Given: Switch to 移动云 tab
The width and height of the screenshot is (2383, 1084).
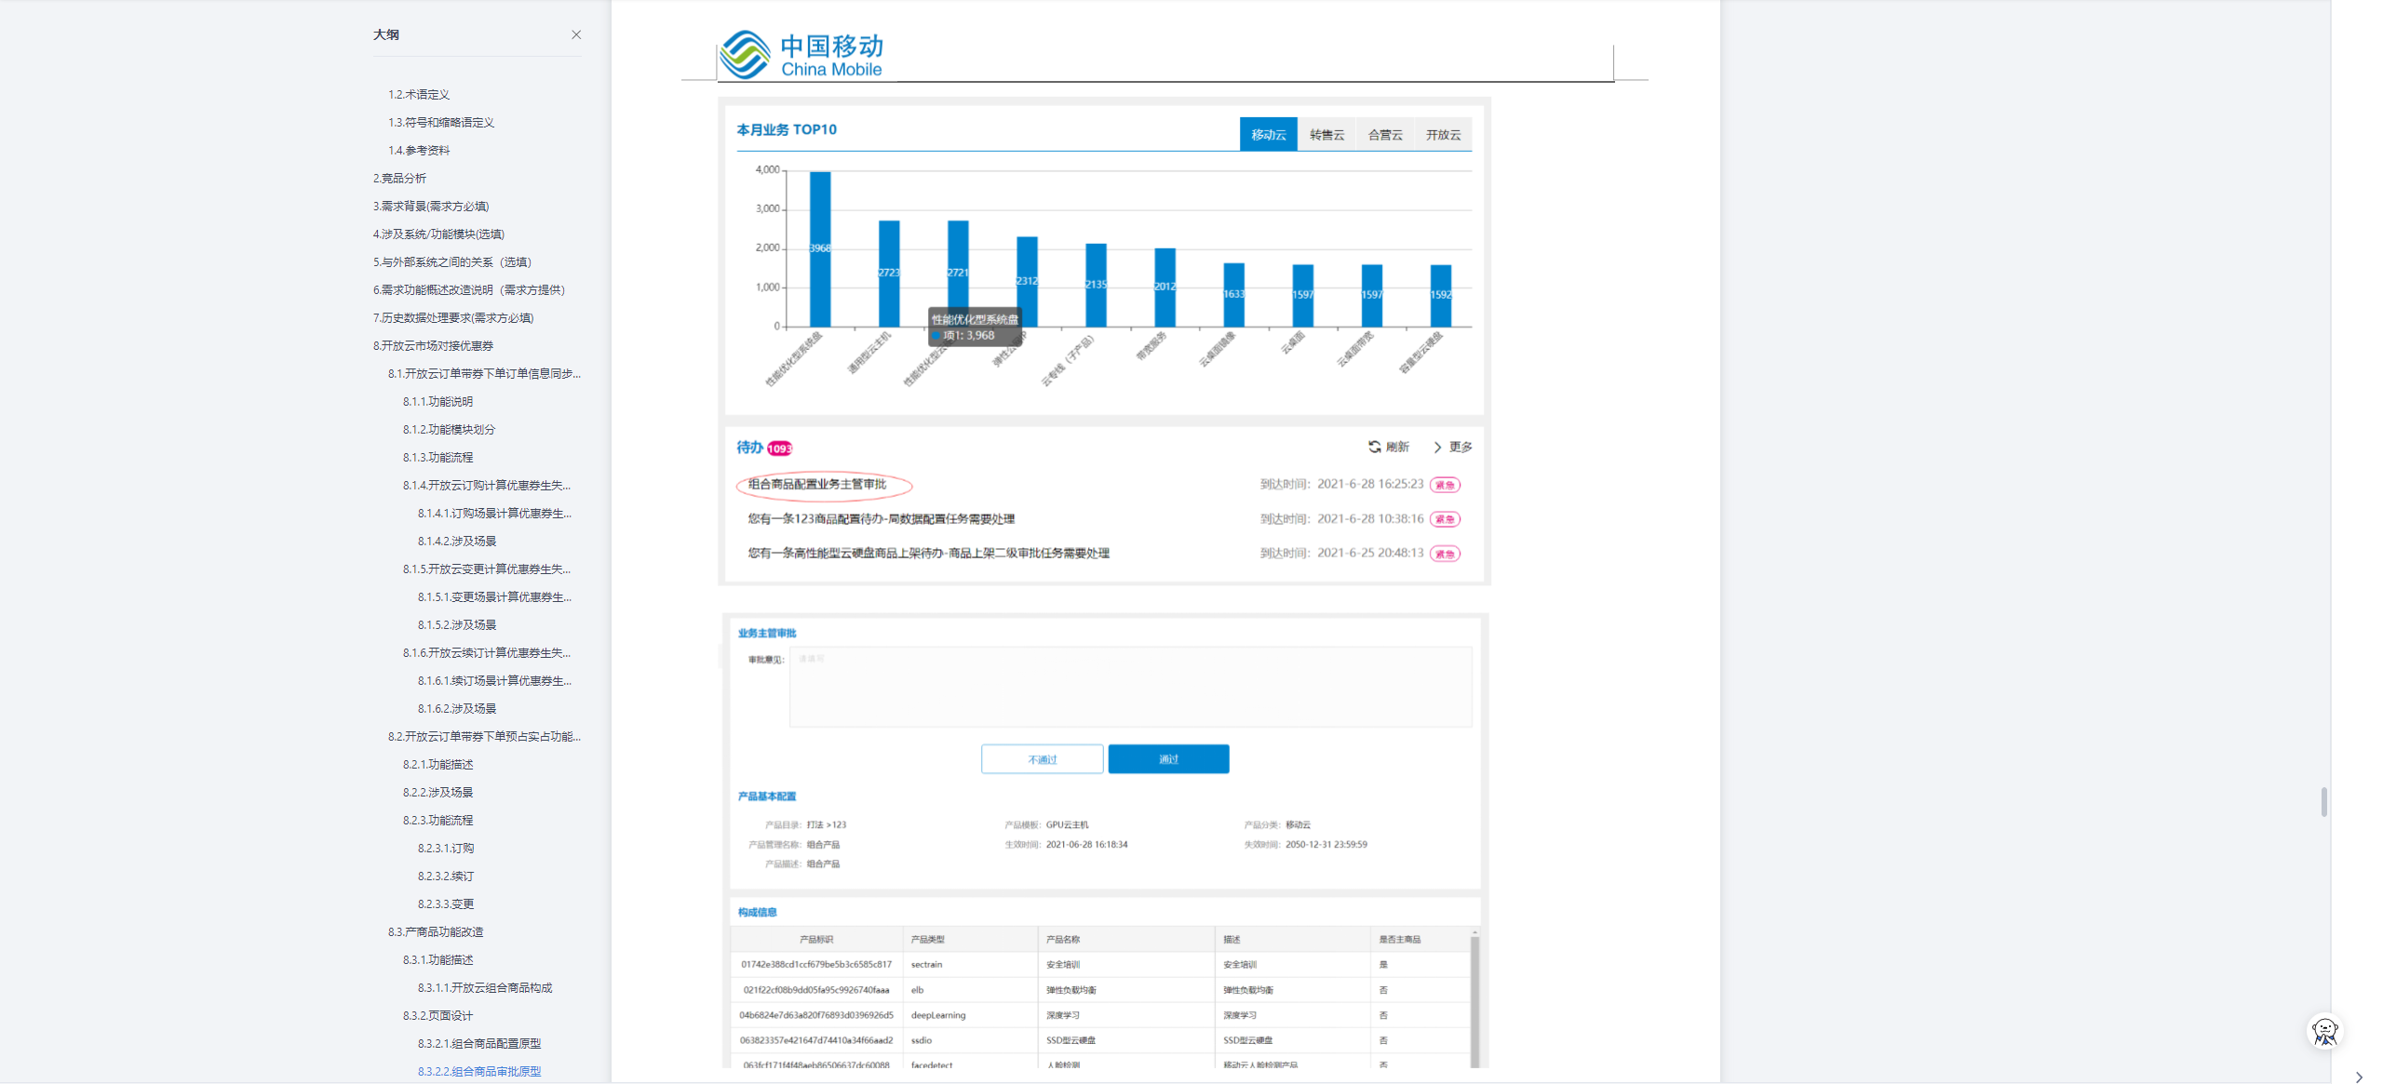Looking at the screenshot, I should point(1268,134).
